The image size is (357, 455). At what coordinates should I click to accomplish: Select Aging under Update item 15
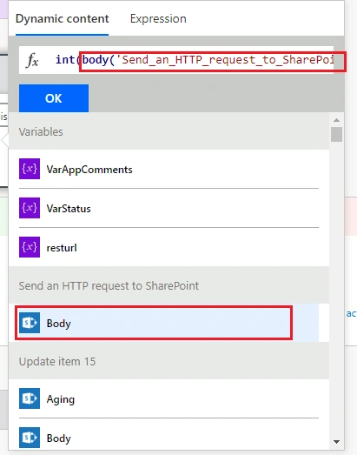[x=61, y=399]
